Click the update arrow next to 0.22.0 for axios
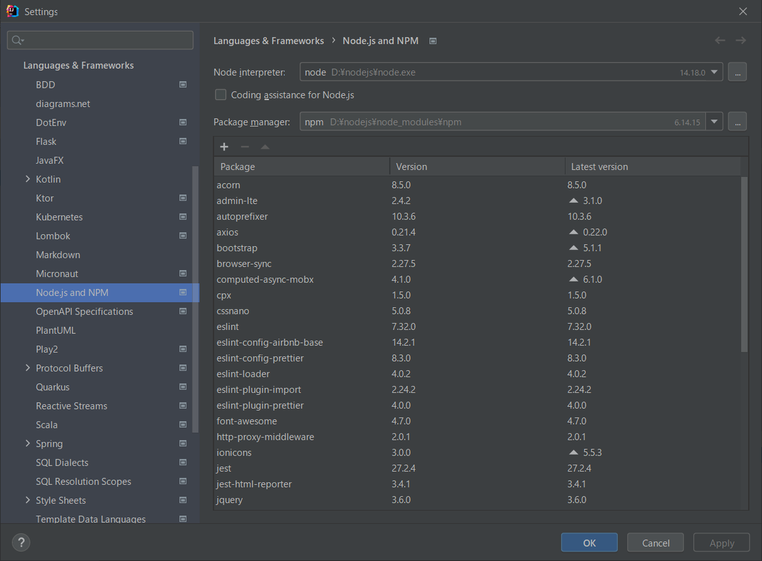Screen dimensions: 762x561 pos(574,232)
